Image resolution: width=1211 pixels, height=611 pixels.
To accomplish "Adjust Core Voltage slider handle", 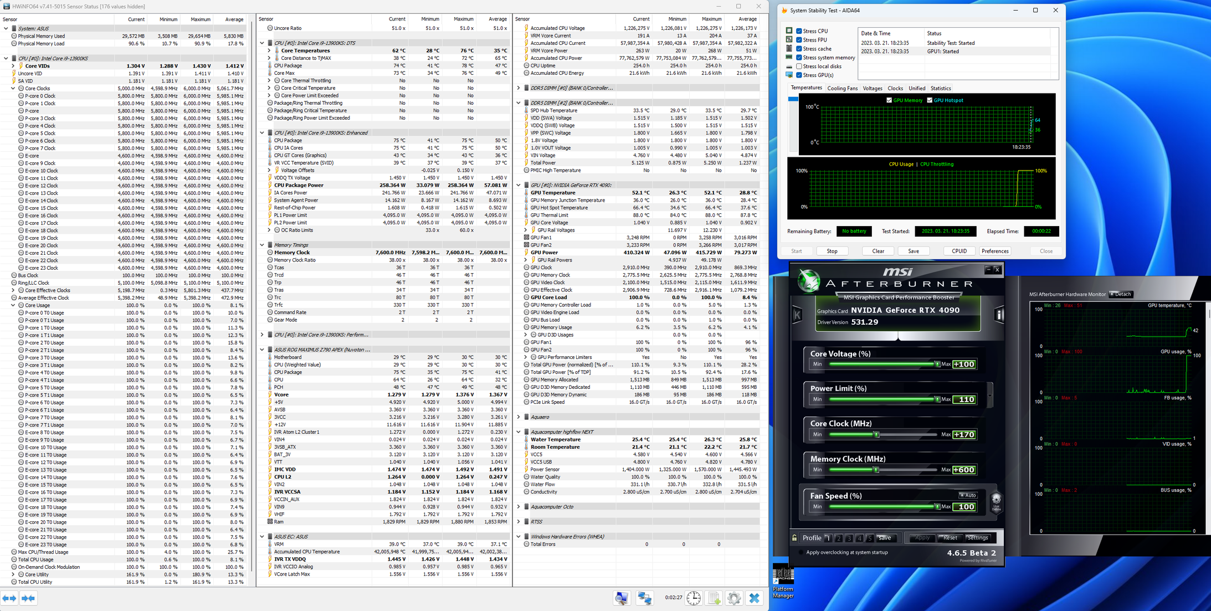I will click(937, 364).
